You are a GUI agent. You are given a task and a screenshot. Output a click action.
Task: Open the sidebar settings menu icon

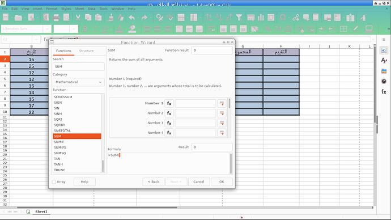(x=384, y=40)
